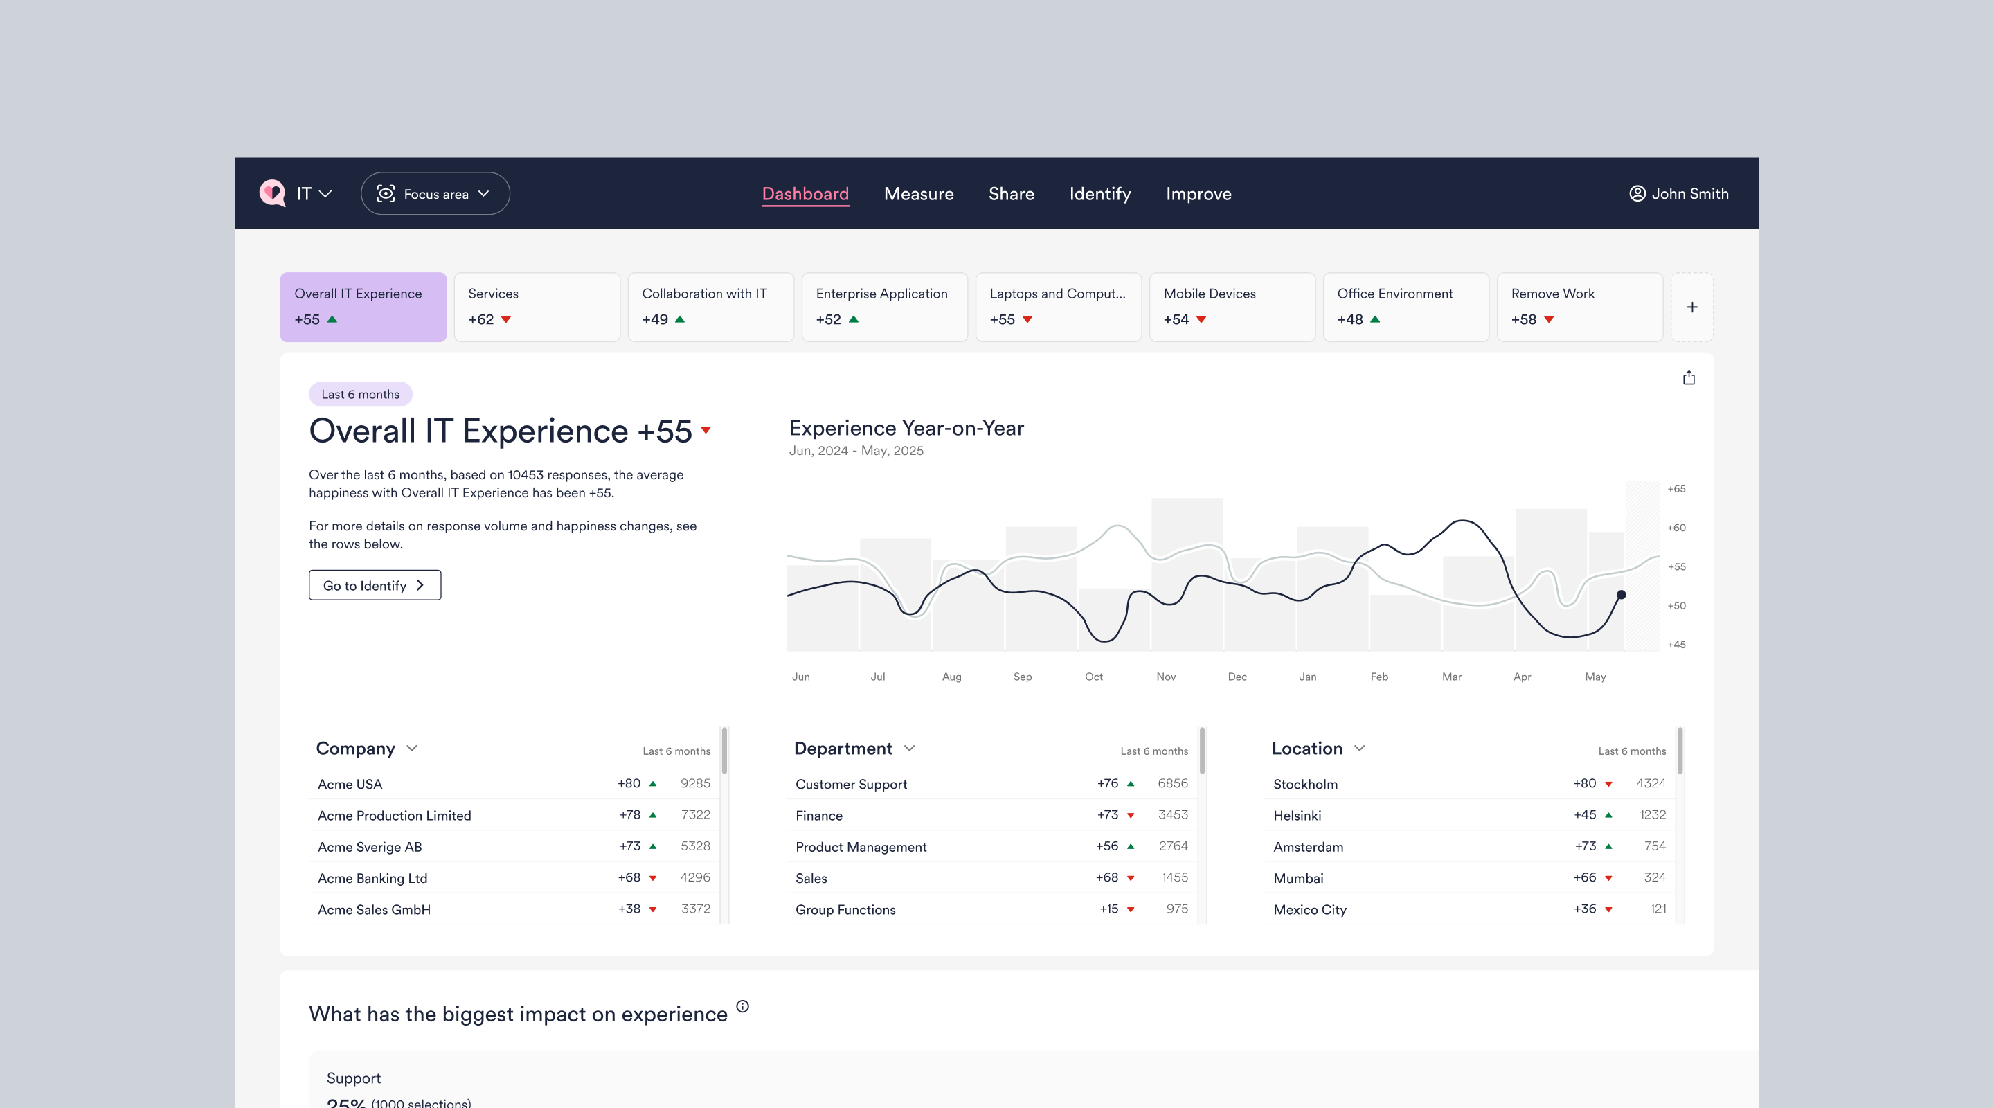This screenshot has width=1994, height=1108.
Task: Select the Overall IT Experience card
Action: pyautogui.click(x=363, y=307)
